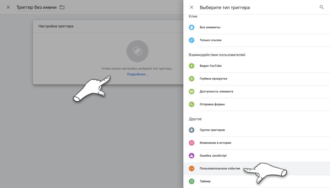Click the Scroll Depth (Глубина прокрутки) icon

[x=191, y=79]
